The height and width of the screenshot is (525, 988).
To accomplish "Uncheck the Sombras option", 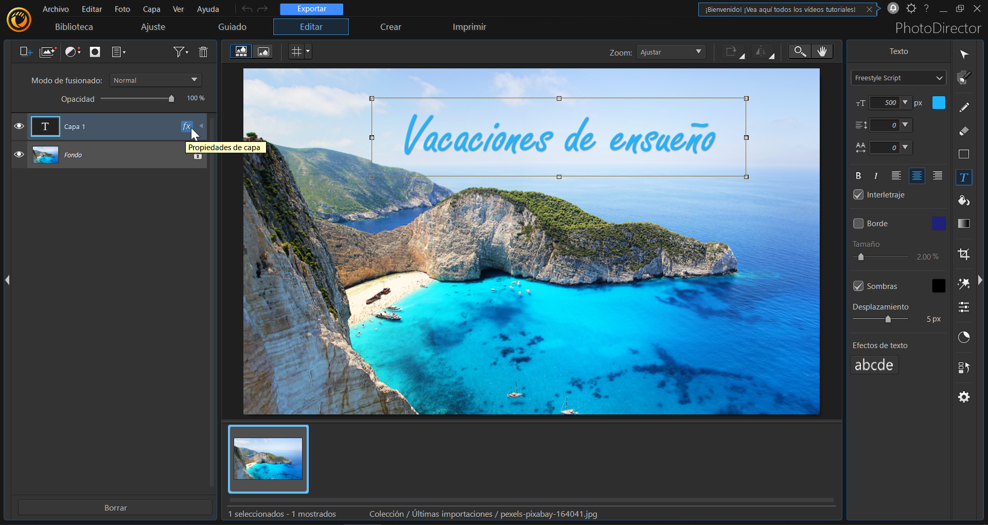I will tap(858, 286).
